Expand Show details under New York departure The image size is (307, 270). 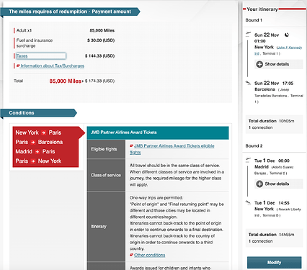[279, 64]
